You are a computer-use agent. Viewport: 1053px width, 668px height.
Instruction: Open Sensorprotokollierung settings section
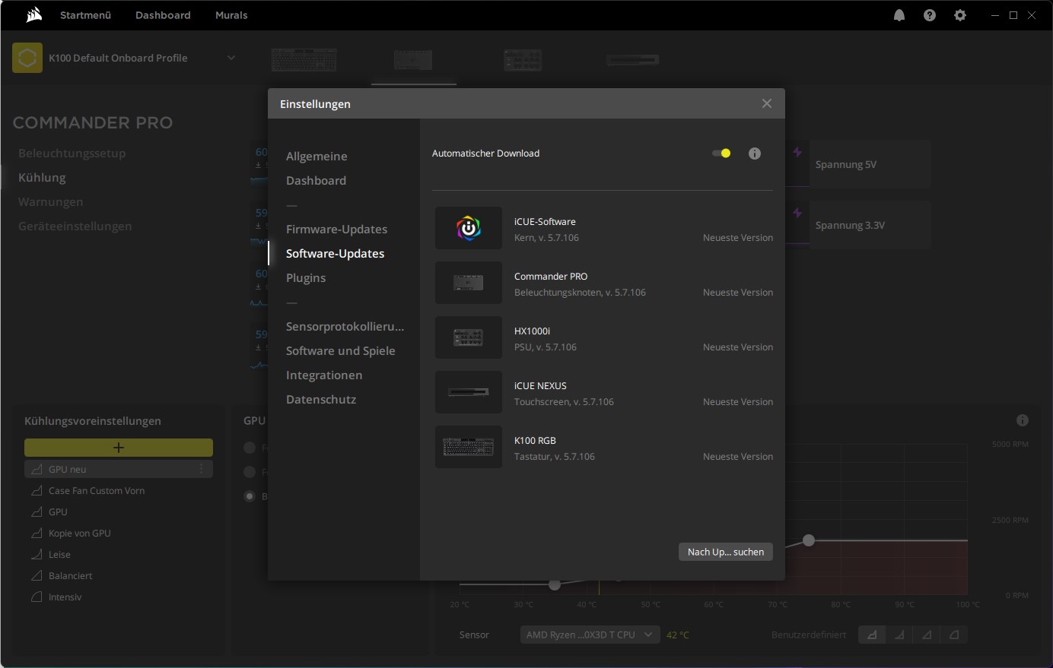(345, 326)
